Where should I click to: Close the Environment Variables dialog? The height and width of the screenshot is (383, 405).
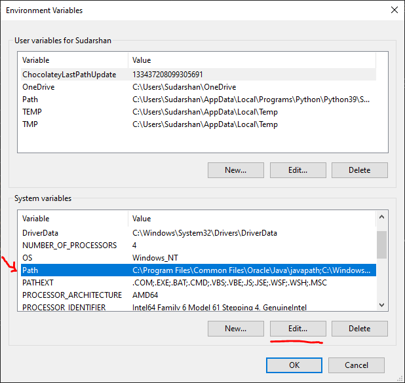pos(394,10)
